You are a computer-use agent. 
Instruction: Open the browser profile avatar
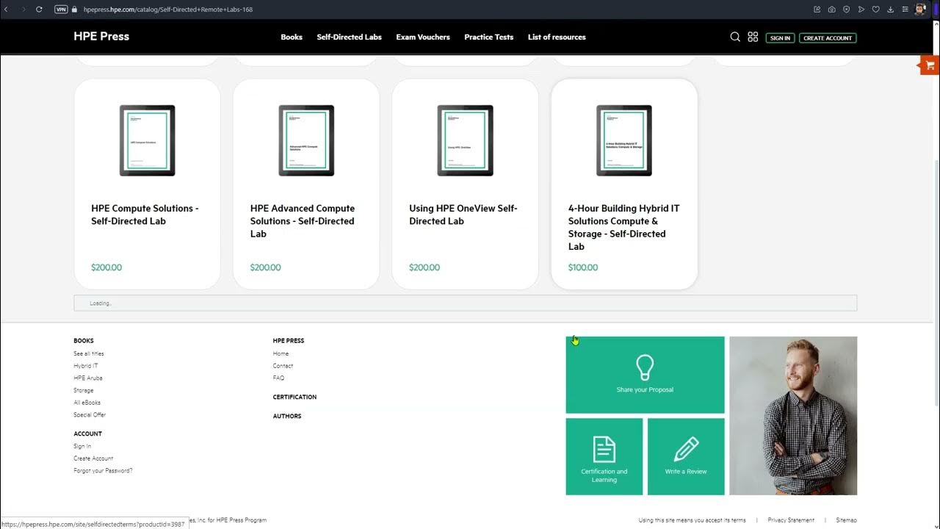pos(921,10)
